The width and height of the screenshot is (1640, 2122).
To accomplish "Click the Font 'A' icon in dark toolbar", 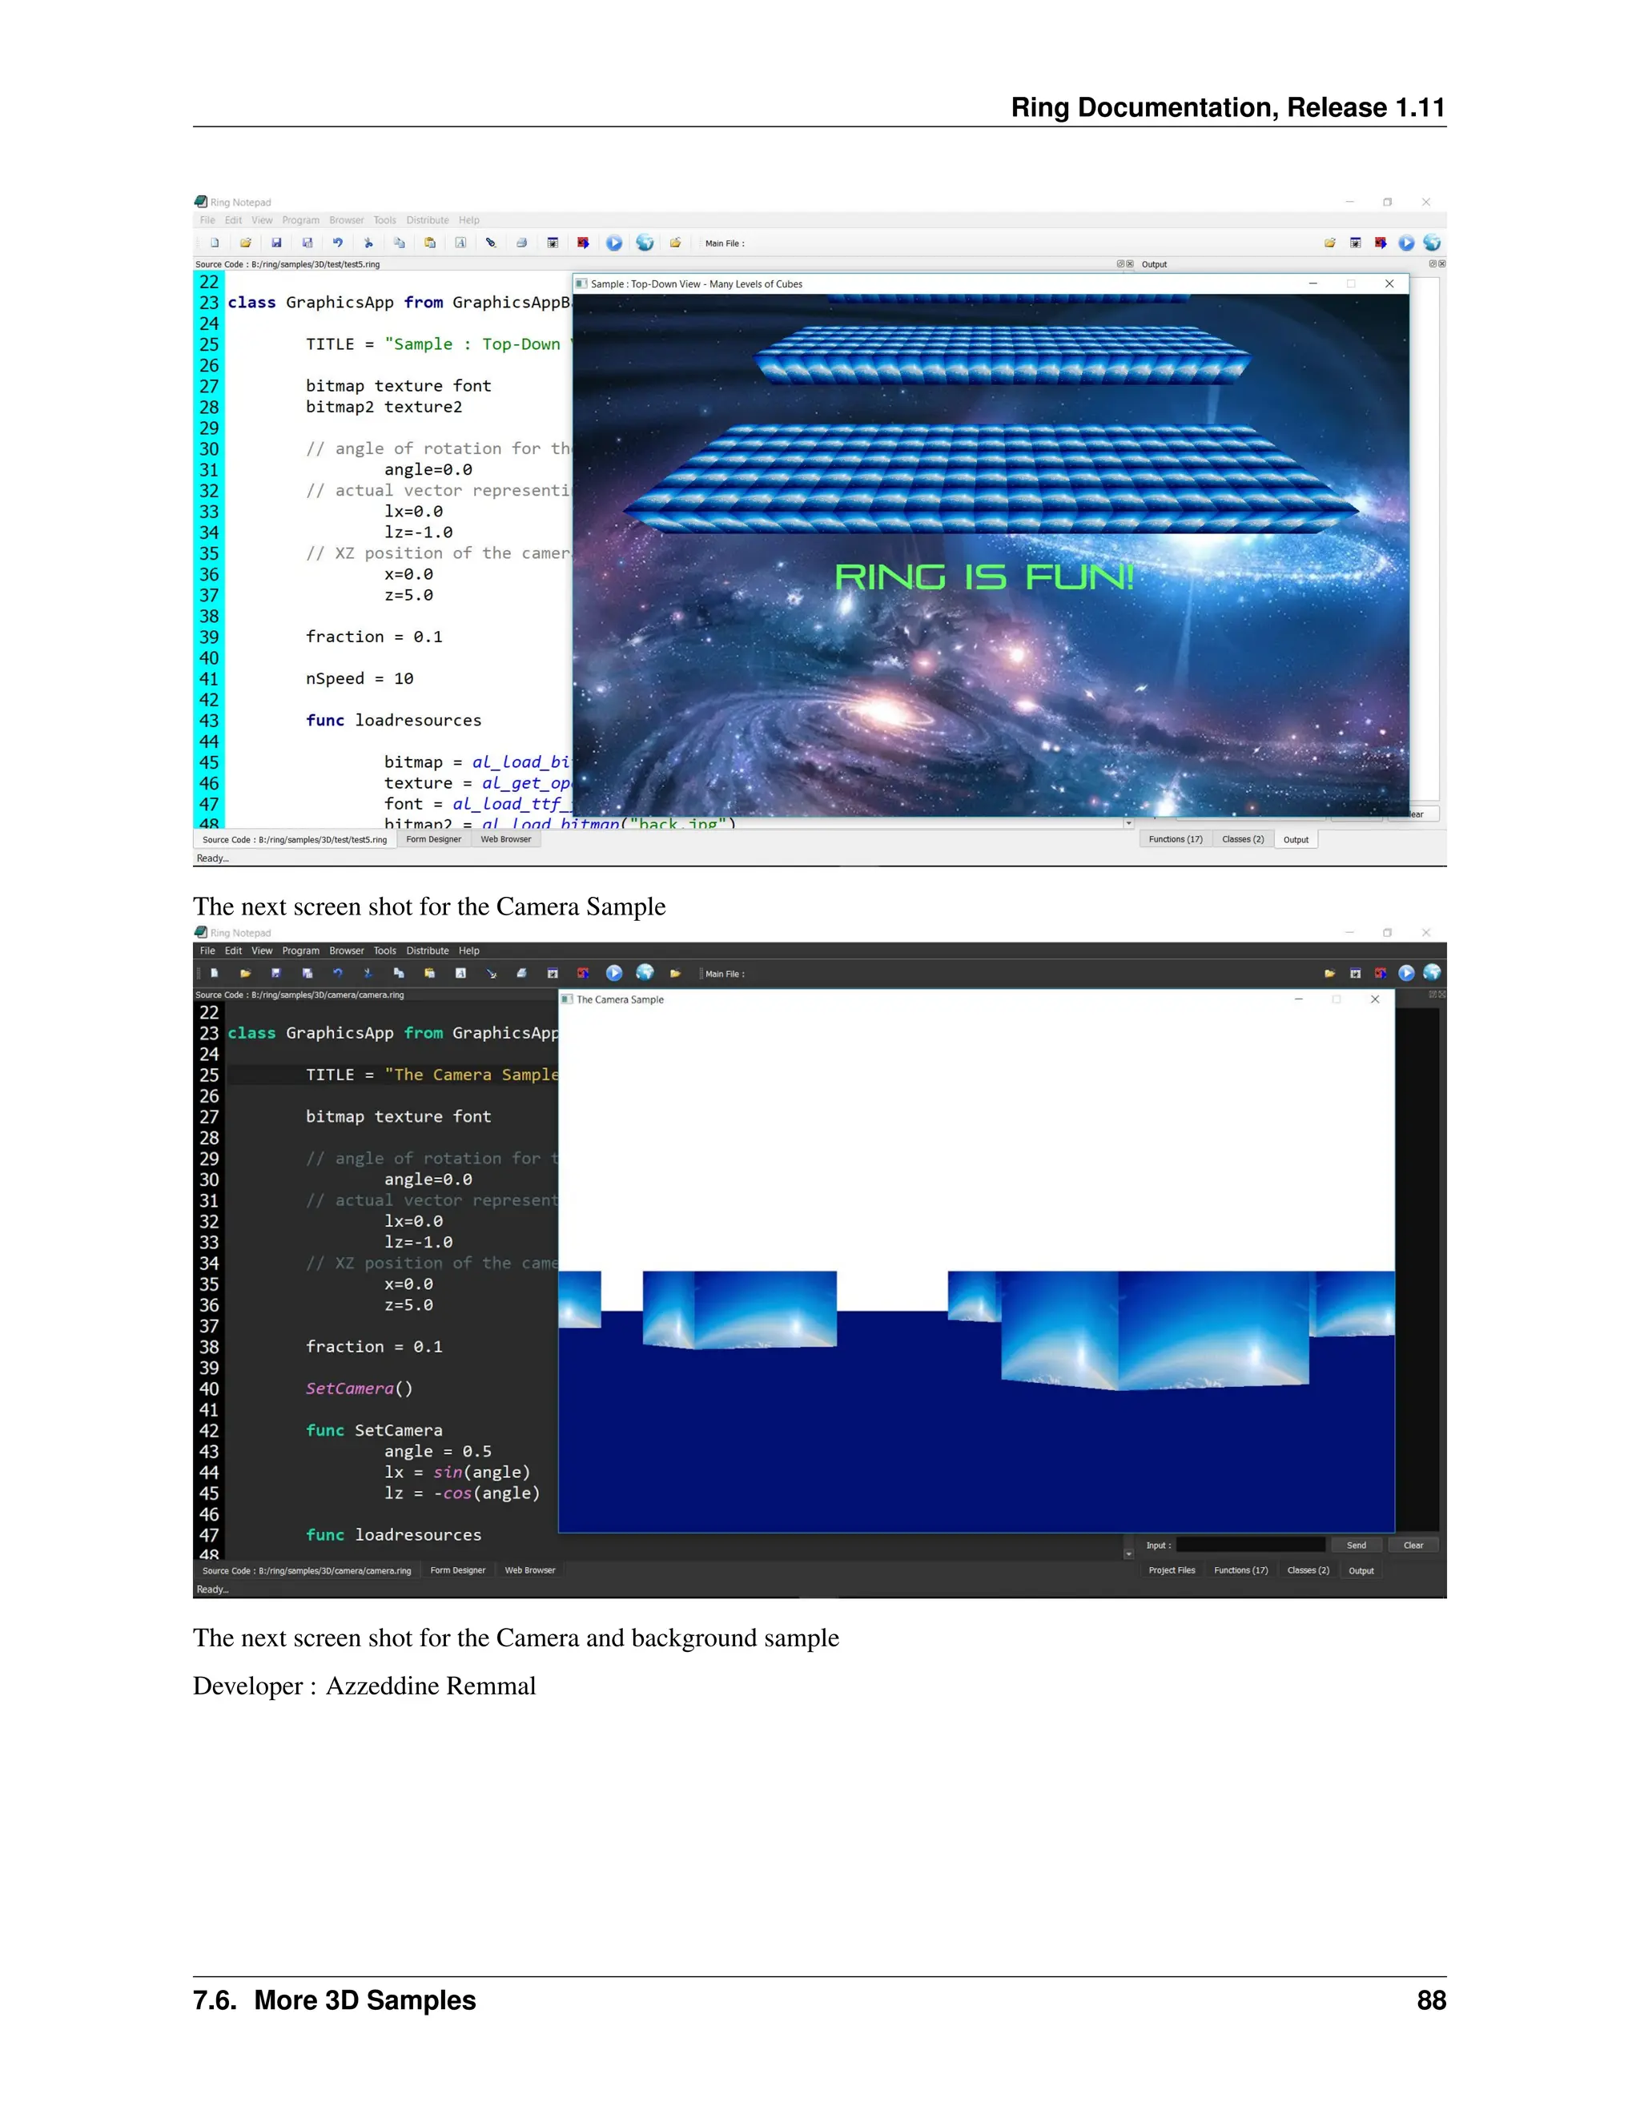I will 460,973.
